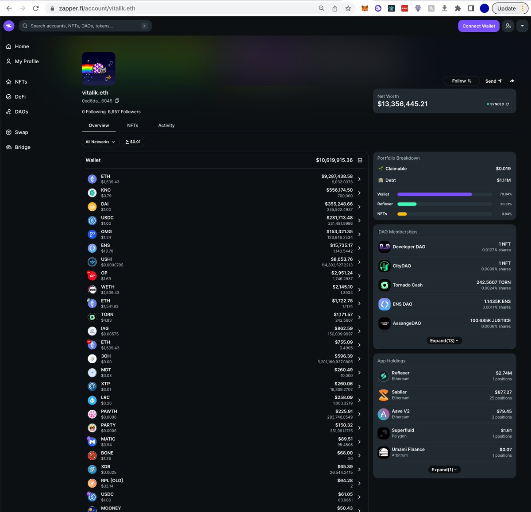Click the TORN token icon
This screenshot has height=512, width=531.
coord(92,317)
